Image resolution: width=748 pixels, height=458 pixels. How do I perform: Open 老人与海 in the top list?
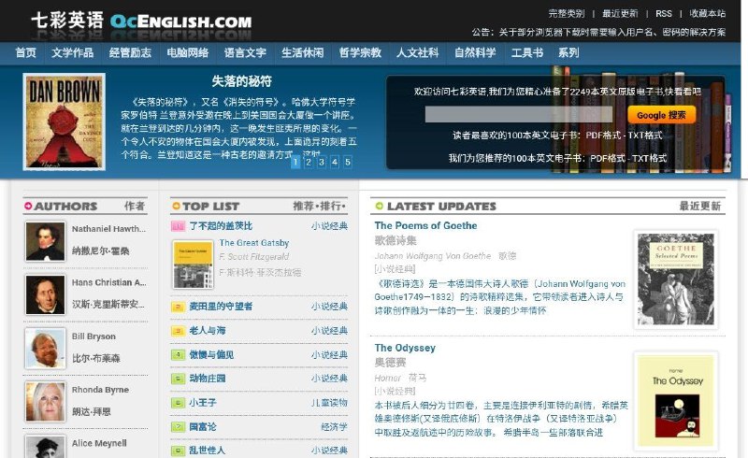tap(208, 330)
